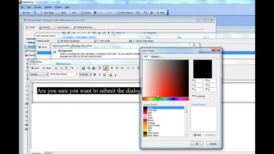Open browser dropdown arrow next to Preview
This screenshot has width=274, height=154.
pos(99,12)
